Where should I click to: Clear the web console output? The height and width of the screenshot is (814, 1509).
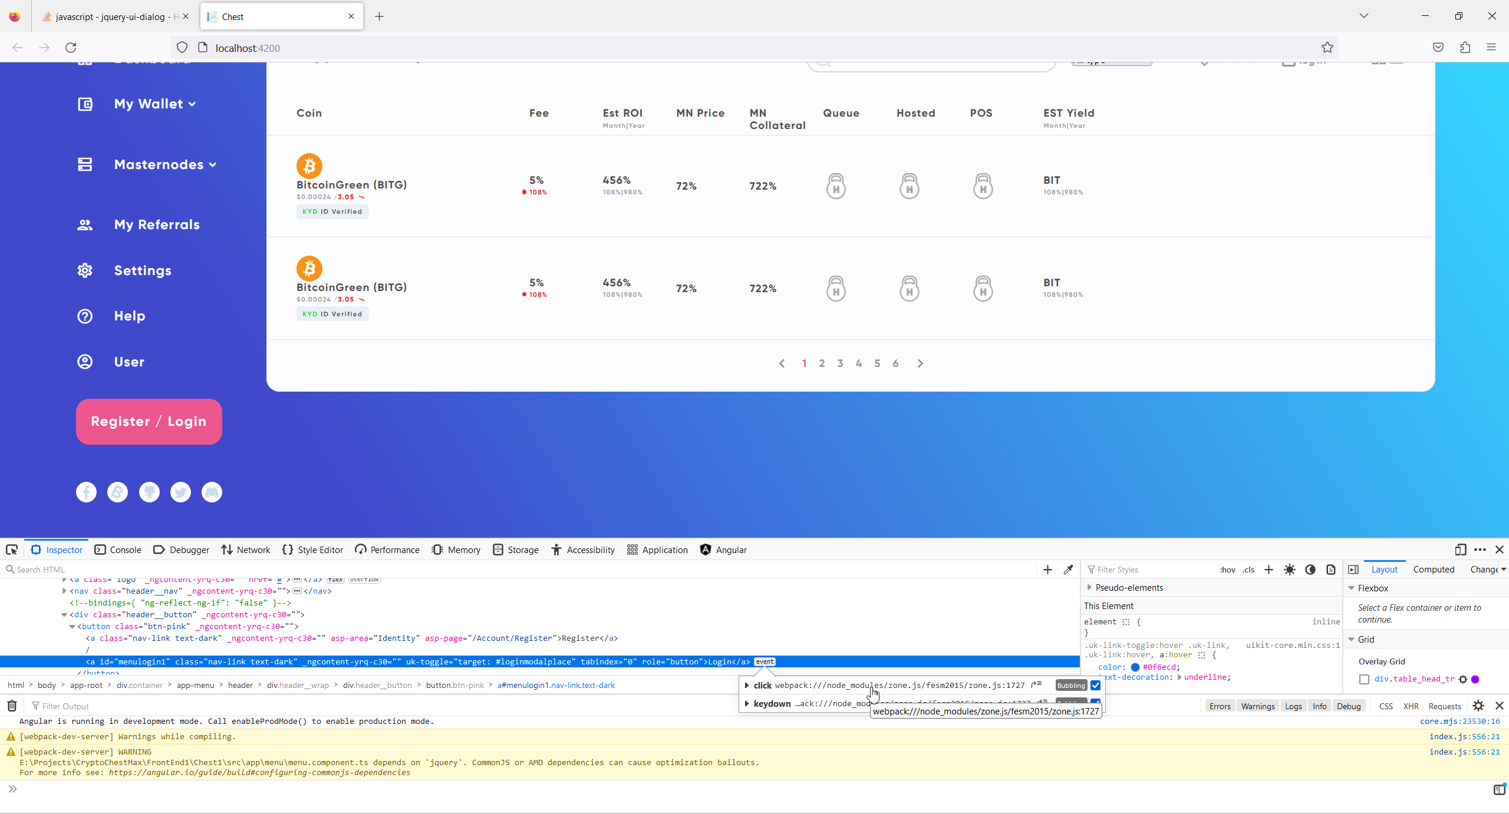pyautogui.click(x=12, y=706)
